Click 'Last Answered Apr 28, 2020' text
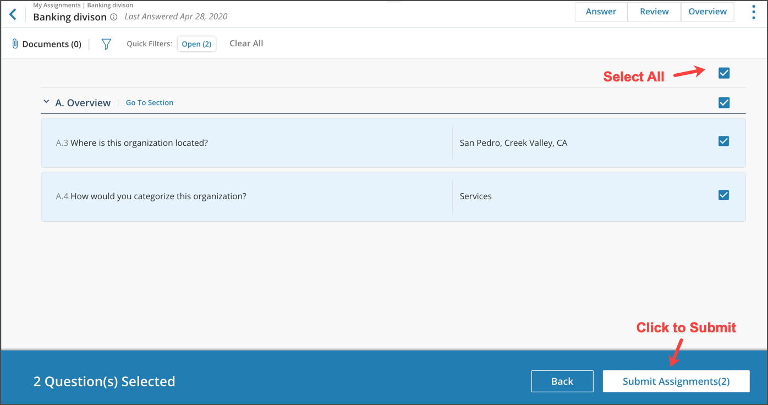Screen dimensions: 768x405 point(176,17)
